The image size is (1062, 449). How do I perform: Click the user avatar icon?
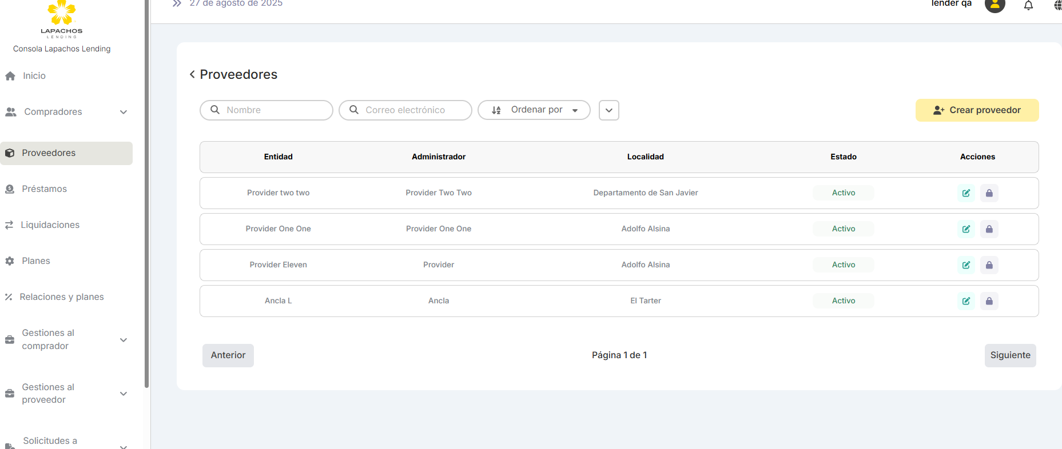pyautogui.click(x=995, y=5)
